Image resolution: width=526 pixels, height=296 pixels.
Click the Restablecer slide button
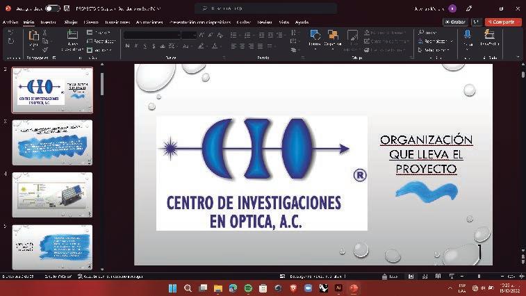point(101,41)
